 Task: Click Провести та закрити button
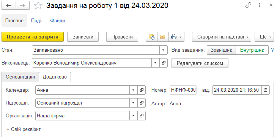coord(33,37)
